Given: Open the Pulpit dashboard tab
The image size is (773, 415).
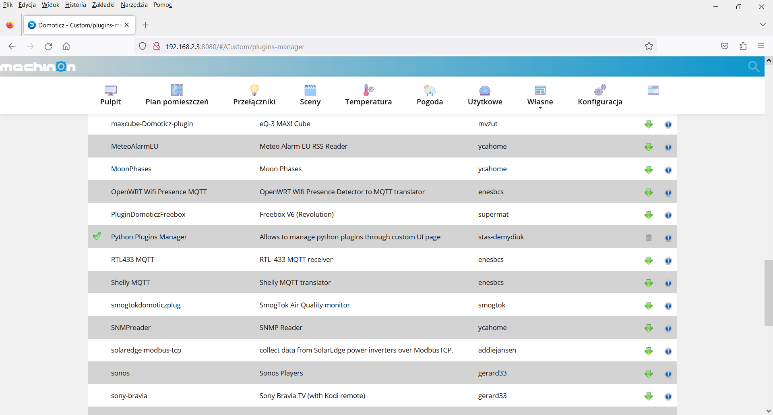Looking at the screenshot, I should pyautogui.click(x=111, y=95).
